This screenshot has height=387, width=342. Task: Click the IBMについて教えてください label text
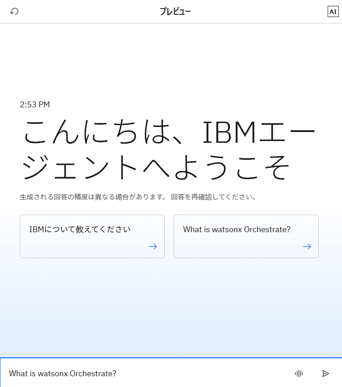point(80,229)
